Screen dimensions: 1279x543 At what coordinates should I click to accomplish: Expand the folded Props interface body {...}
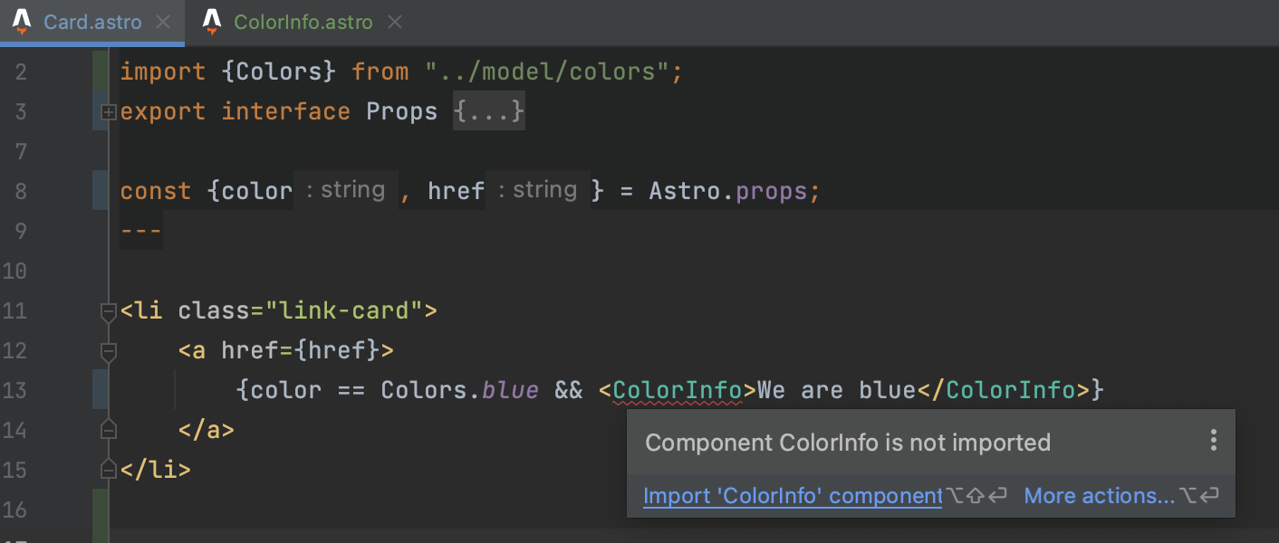pos(488,110)
